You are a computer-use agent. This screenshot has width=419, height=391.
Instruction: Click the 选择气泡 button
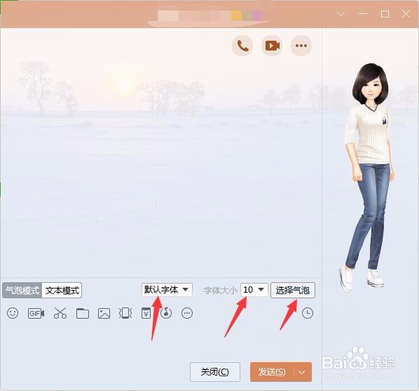(x=293, y=291)
